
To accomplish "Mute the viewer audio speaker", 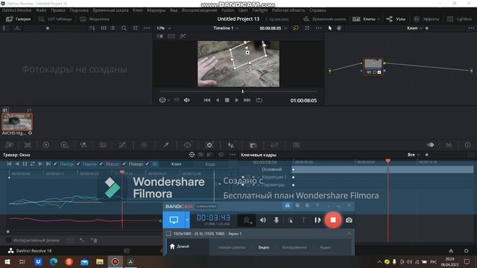I will (x=187, y=100).
